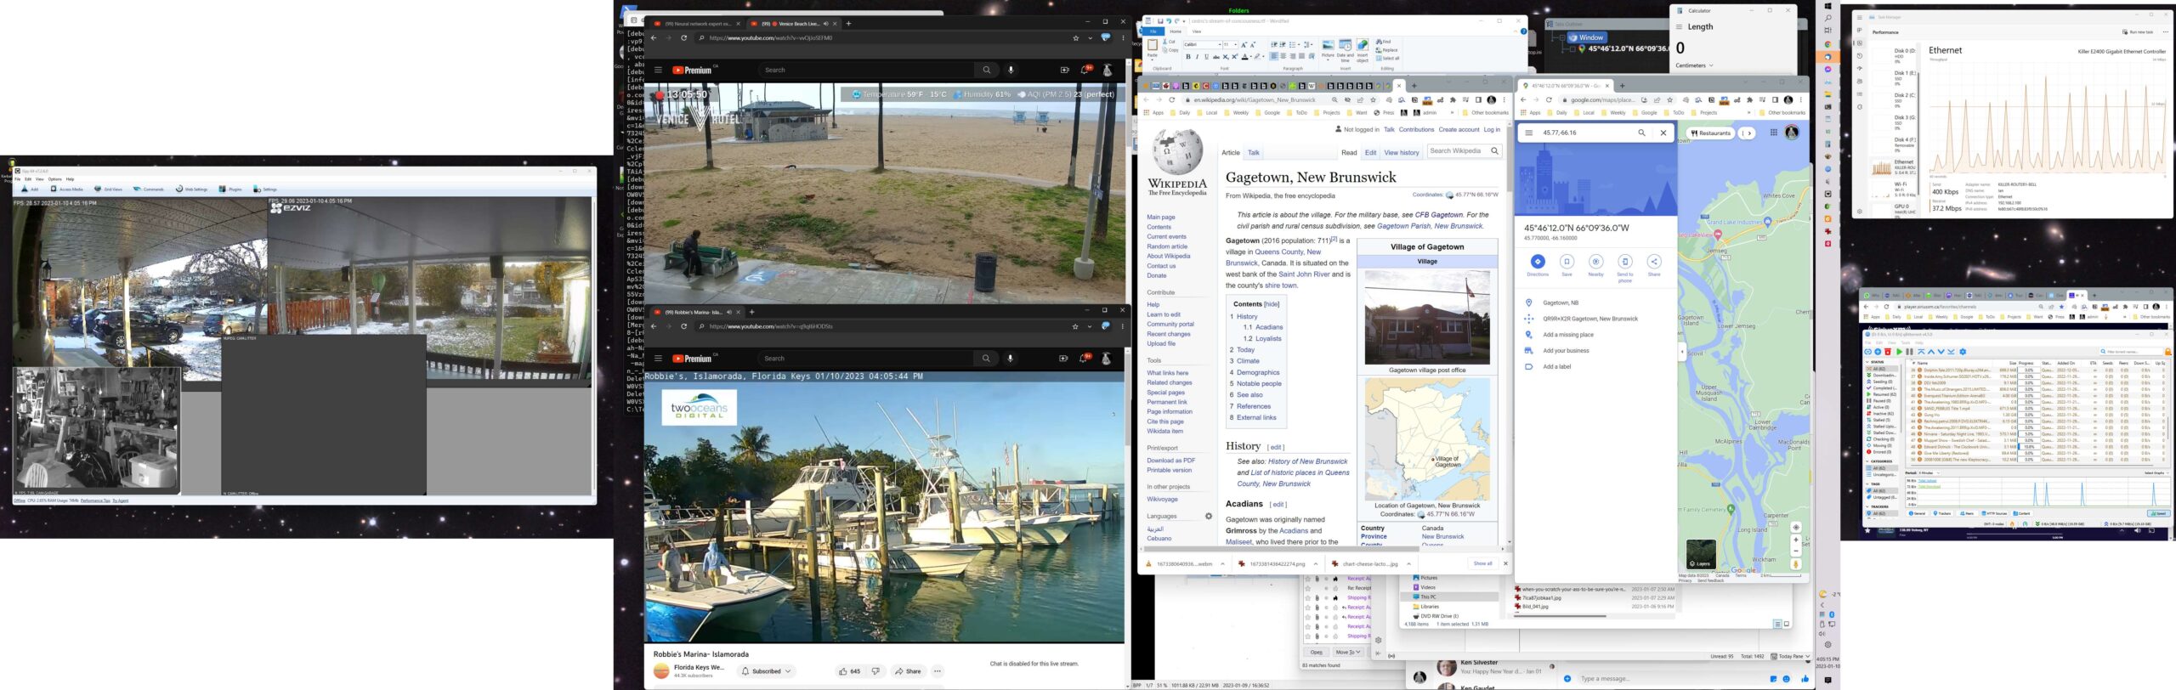Resume torrents with qBittorrent green play icon
Viewport: 2176px width, 690px height.
point(1899,352)
